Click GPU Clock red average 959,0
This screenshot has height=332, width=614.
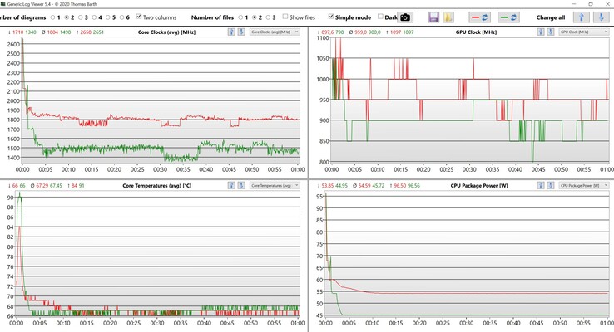click(x=359, y=32)
